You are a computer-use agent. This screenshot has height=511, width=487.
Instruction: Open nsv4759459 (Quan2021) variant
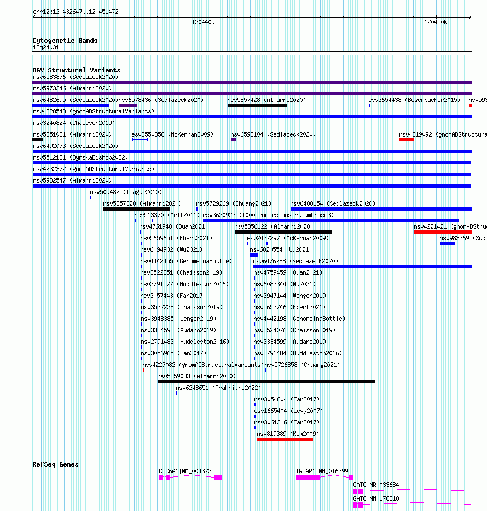point(288,273)
